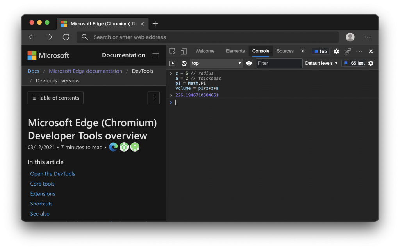Screen dimensions: 400x250
Task: Select the result value 226.1946710584651
Action: coord(197,95)
